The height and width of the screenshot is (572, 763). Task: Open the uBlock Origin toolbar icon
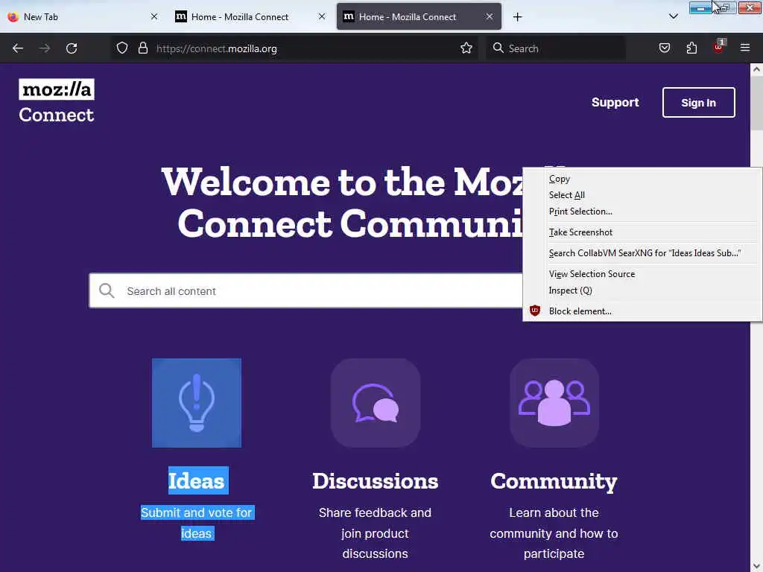pyautogui.click(x=719, y=47)
